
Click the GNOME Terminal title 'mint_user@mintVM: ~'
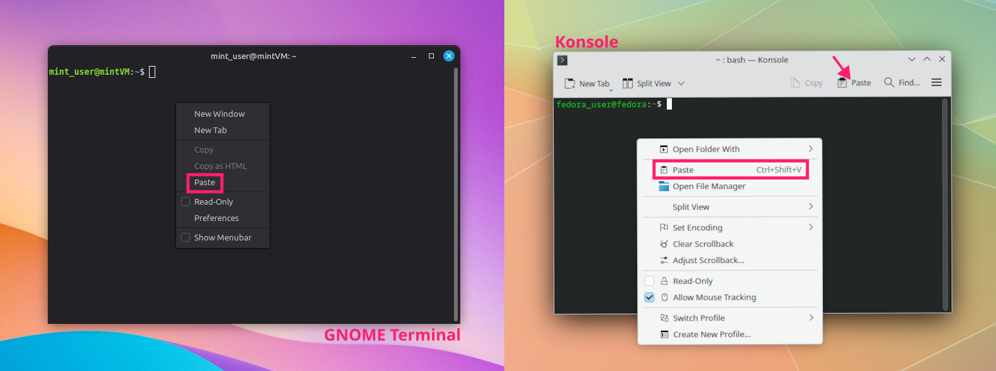click(x=253, y=56)
